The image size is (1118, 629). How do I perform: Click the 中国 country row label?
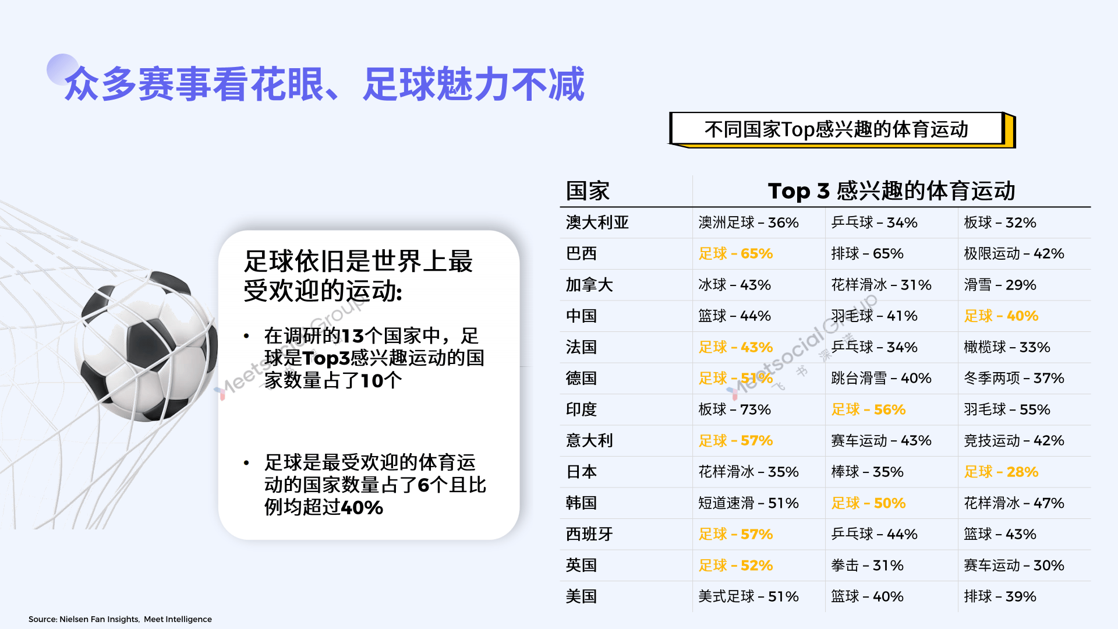tap(581, 316)
